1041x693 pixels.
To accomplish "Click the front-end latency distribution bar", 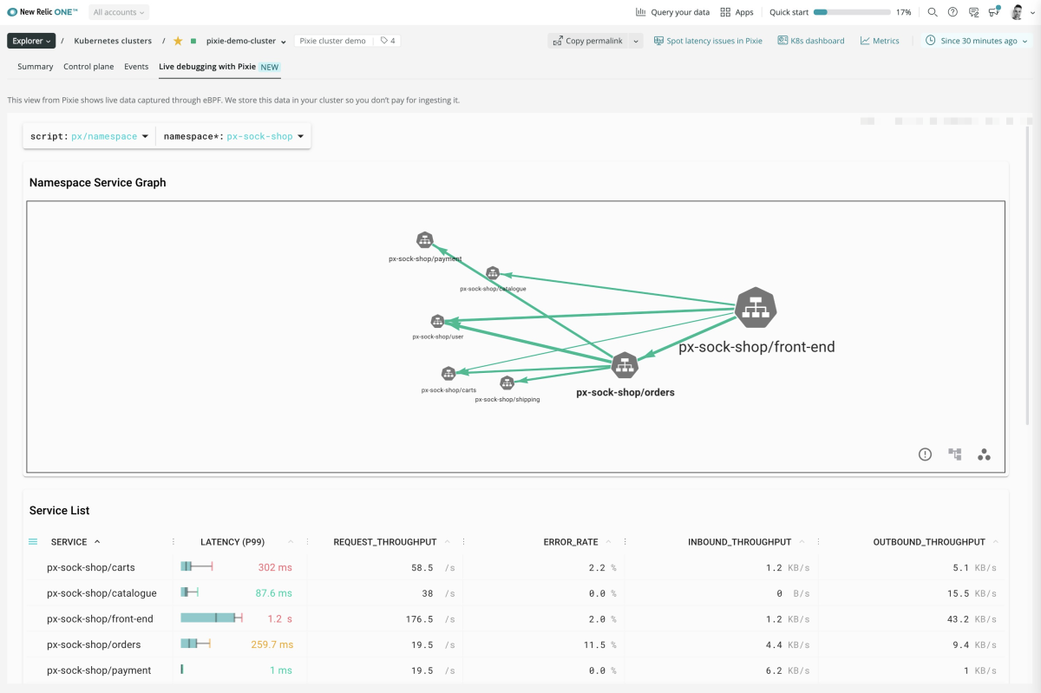I will (212, 618).
